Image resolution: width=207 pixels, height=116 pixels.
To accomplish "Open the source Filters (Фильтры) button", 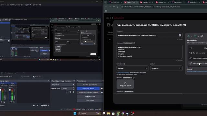I will click(37, 77).
